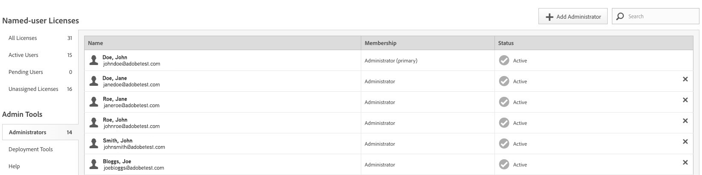This screenshot has width=702, height=175.
Task: Open Deployment Tools section
Action: 31,149
